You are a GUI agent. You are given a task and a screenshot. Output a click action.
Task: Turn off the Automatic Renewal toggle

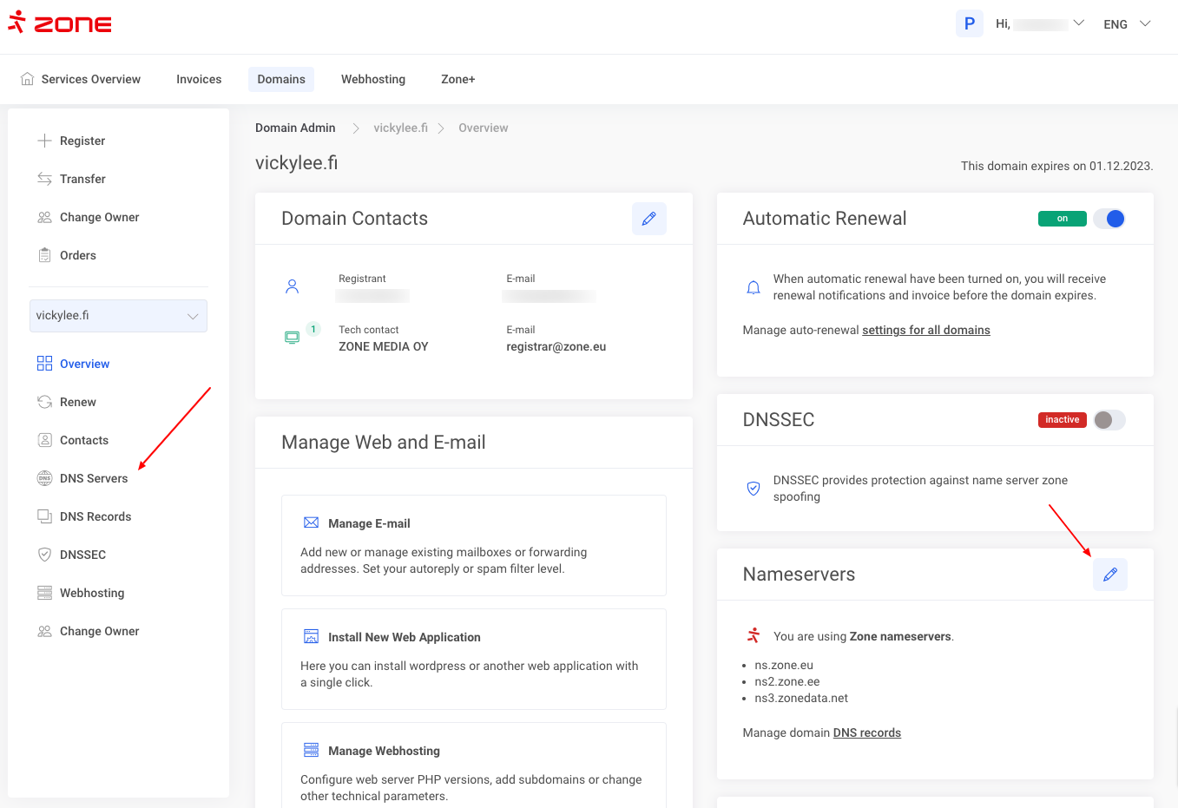coord(1109,219)
